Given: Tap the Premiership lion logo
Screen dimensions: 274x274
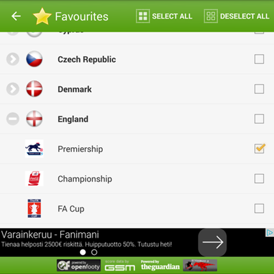Looking at the screenshot, I should tap(34, 149).
